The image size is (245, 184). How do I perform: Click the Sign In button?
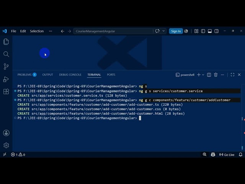(176, 31)
